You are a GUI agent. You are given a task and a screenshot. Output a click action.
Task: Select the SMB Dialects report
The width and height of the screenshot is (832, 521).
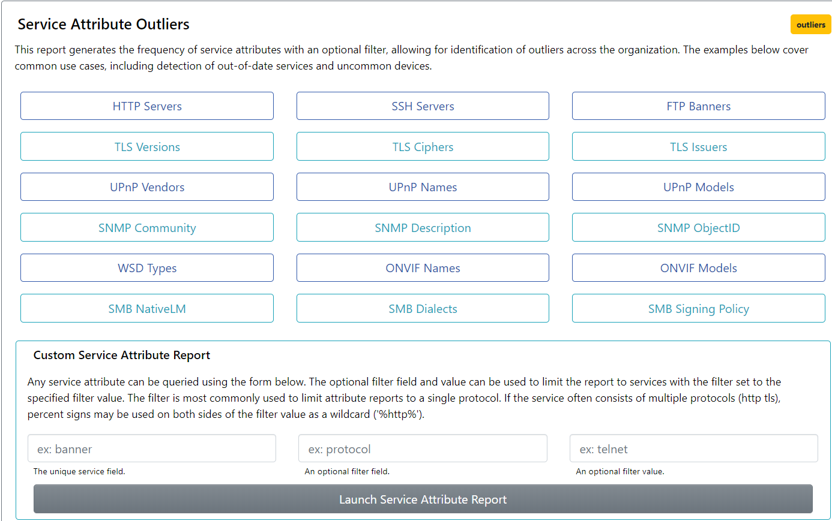423,308
